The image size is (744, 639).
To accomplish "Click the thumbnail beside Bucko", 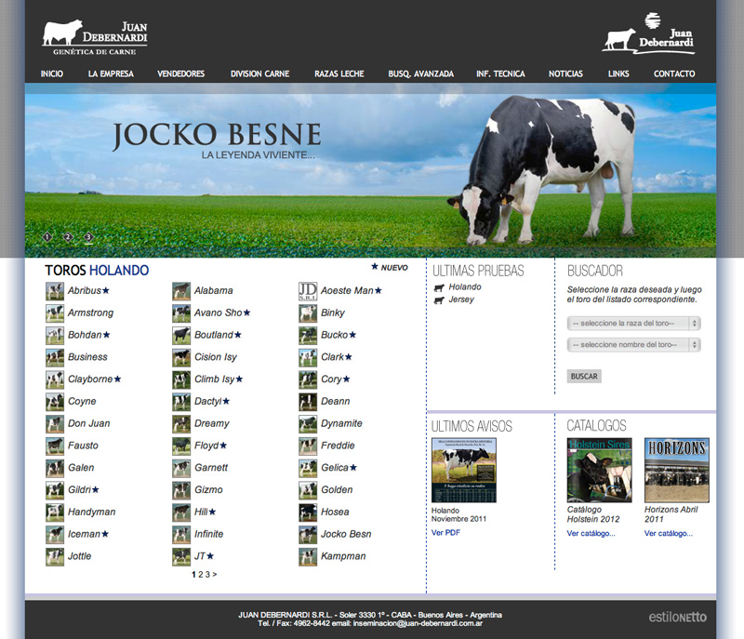I will (x=308, y=336).
